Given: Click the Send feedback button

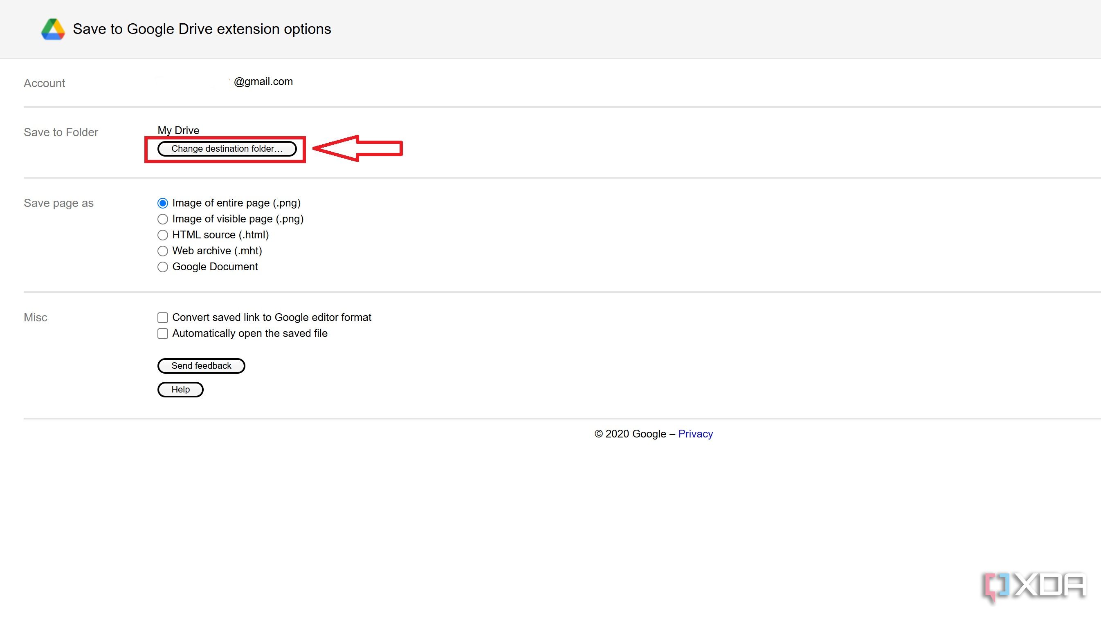Looking at the screenshot, I should click(x=201, y=366).
